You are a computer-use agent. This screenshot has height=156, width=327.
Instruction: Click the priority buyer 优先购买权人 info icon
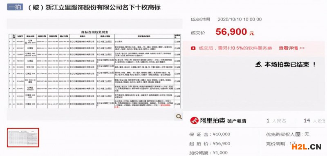298,134
